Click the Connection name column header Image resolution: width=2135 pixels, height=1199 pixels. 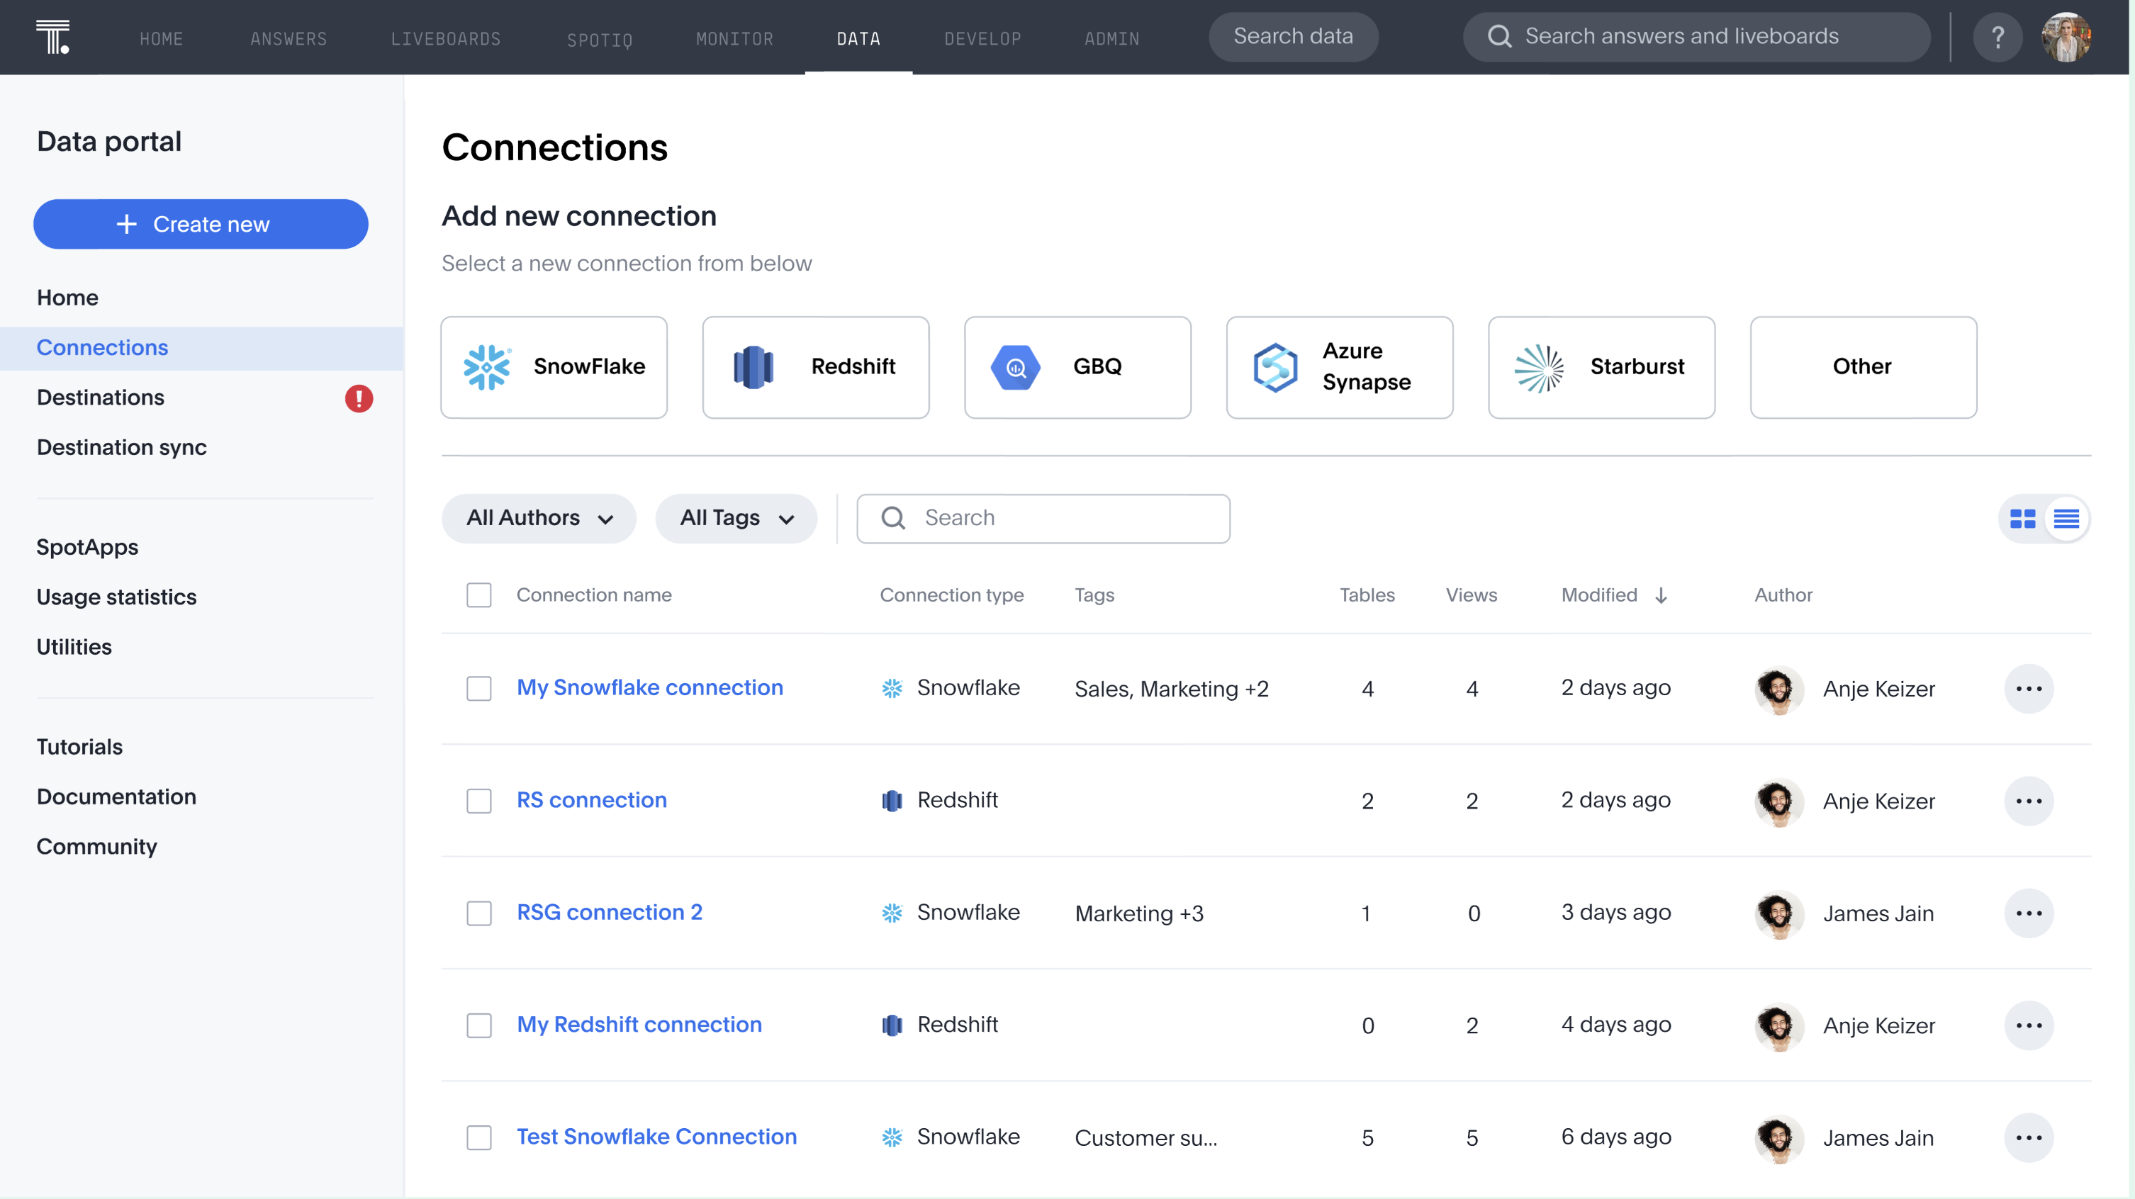(x=593, y=596)
